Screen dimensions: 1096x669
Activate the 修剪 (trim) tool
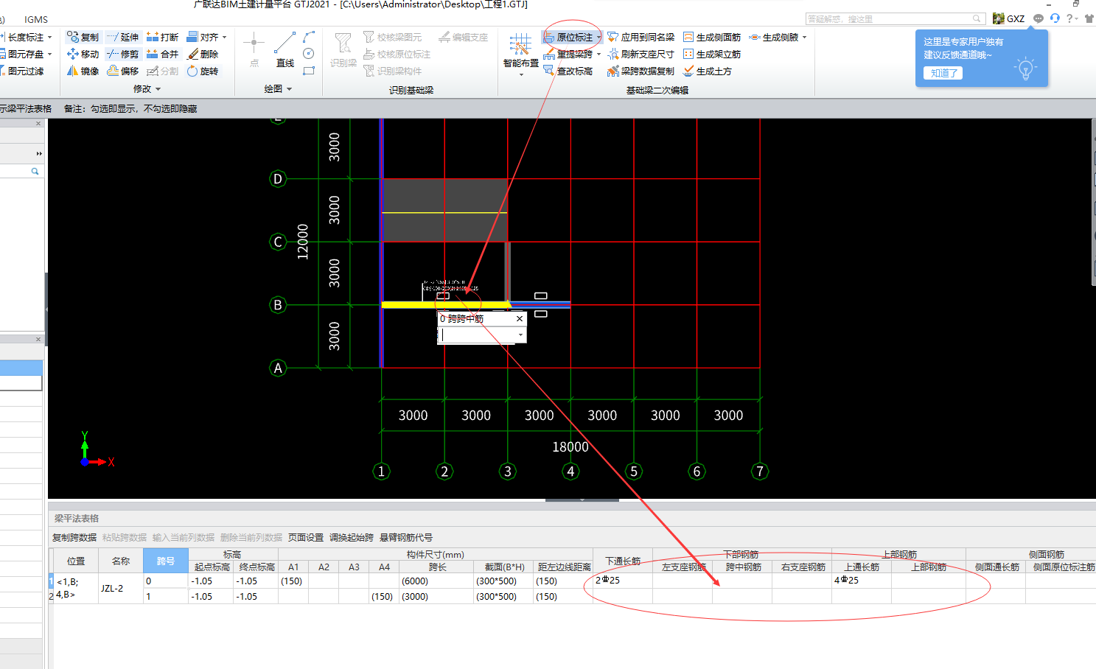122,54
